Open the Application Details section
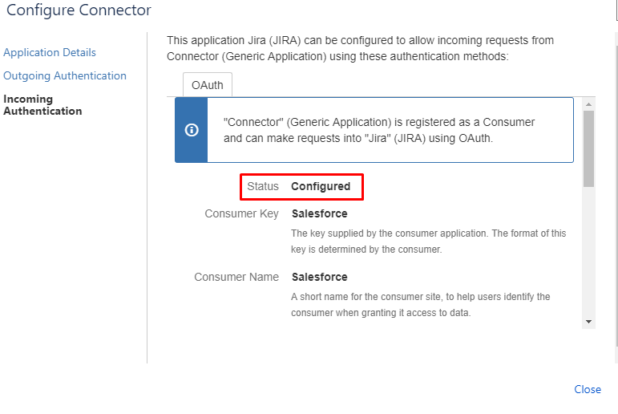This screenshot has height=414, width=618. tap(50, 52)
